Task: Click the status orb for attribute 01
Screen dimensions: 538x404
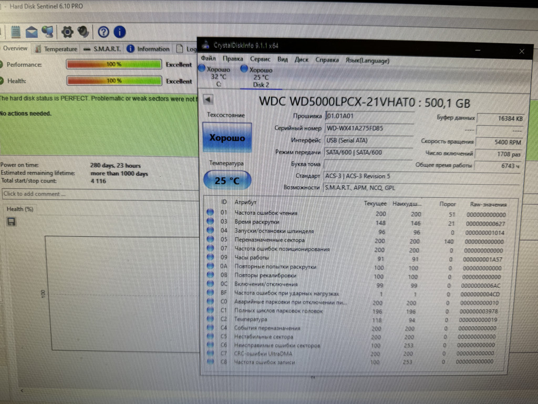Action: pos(210,213)
